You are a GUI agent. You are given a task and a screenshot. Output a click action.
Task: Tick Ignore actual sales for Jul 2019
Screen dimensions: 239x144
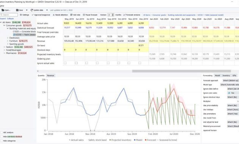tap(86, 63)
